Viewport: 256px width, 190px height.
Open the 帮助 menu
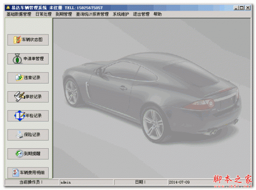[x=157, y=14]
